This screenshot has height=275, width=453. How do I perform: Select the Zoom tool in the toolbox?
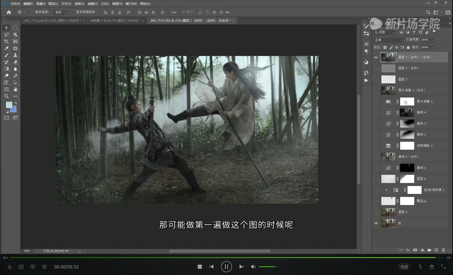tap(6, 96)
